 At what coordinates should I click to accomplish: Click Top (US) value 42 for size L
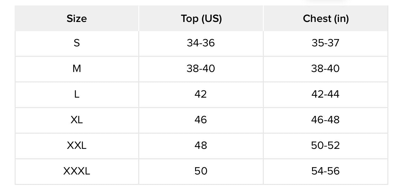(x=201, y=94)
